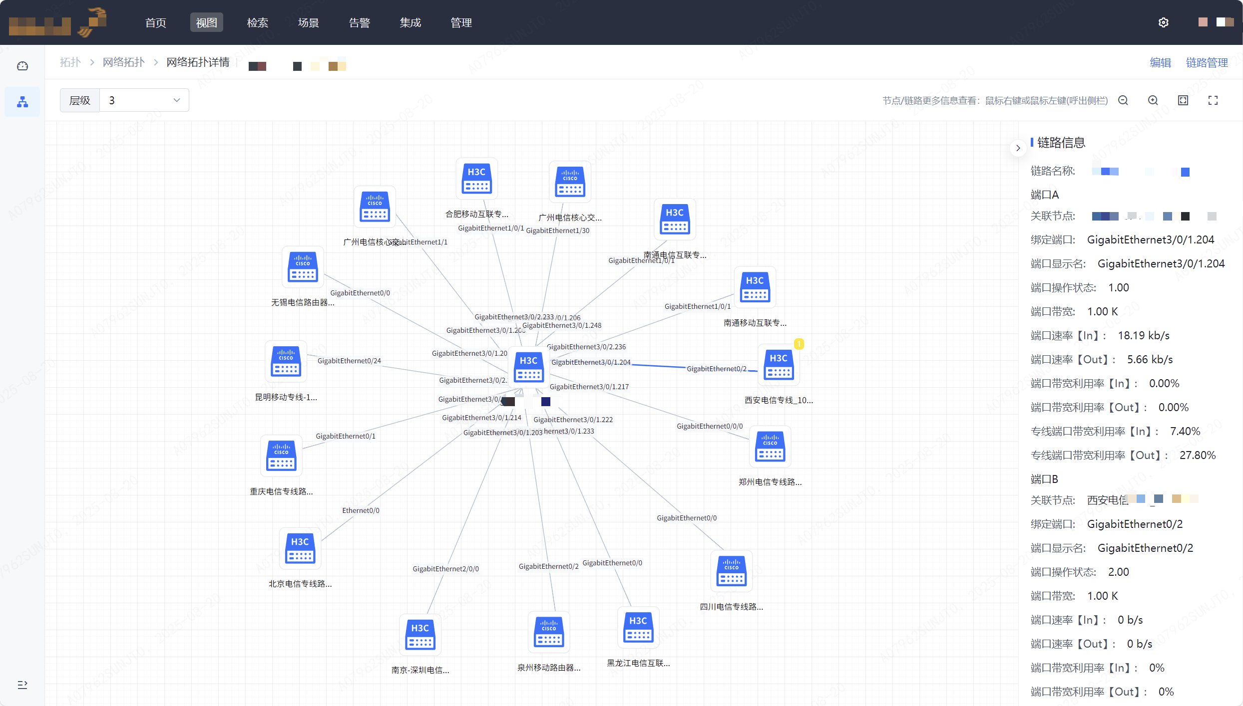Viewport: 1243px width, 706px height.
Task: Click the highlighted blue GigabitEthernet3/0/1.204 link line
Action: coord(659,366)
